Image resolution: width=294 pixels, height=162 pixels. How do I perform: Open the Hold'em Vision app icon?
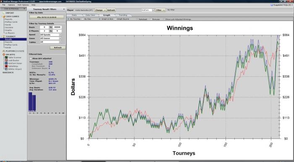point(6,63)
